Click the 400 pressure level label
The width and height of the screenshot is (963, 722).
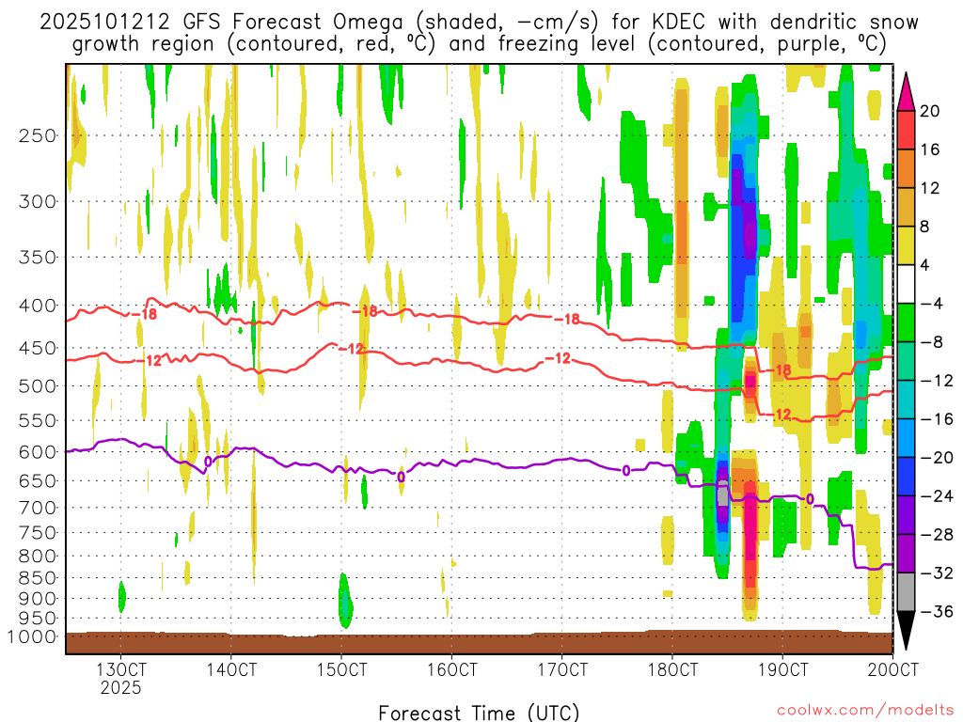click(38, 306)
